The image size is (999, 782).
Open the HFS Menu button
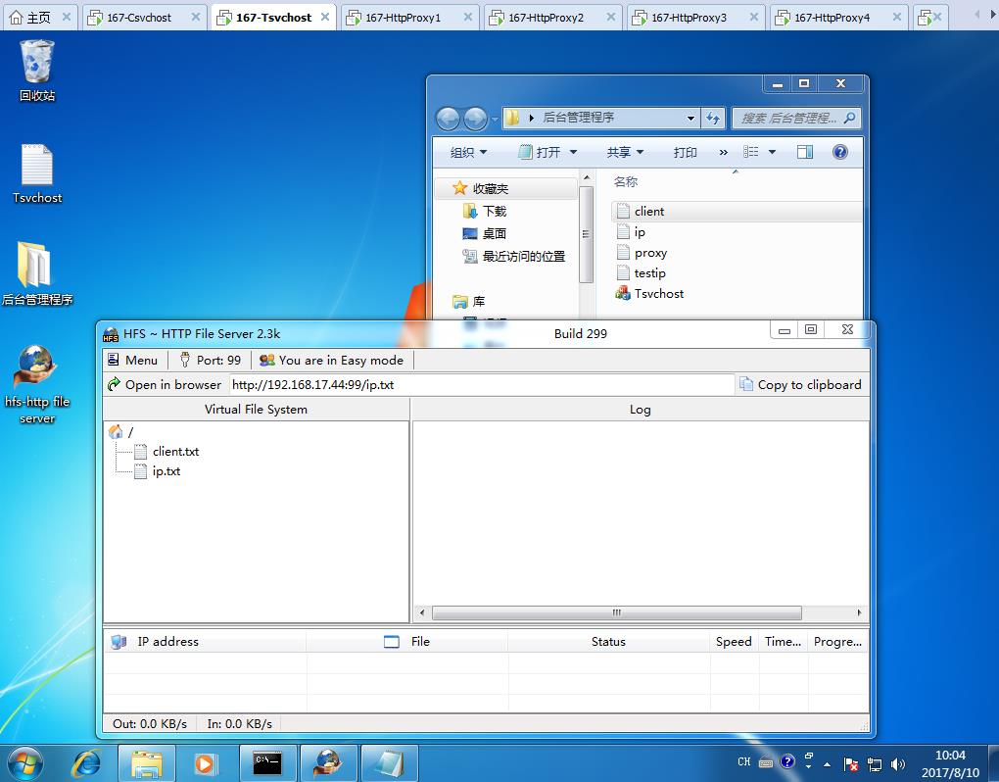point(132,360)
